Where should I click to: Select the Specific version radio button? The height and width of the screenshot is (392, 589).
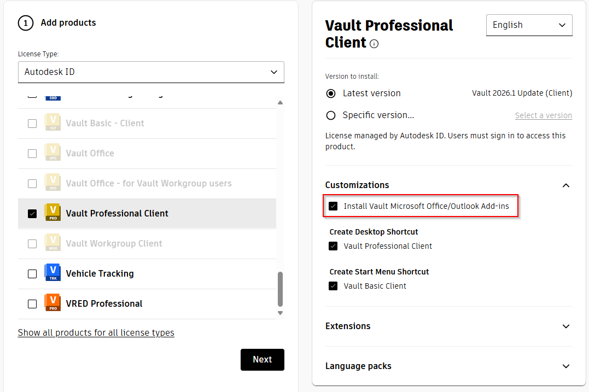point(330,115)
